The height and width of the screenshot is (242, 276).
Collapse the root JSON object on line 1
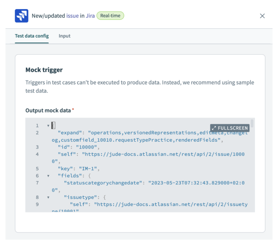click(48, 125)
